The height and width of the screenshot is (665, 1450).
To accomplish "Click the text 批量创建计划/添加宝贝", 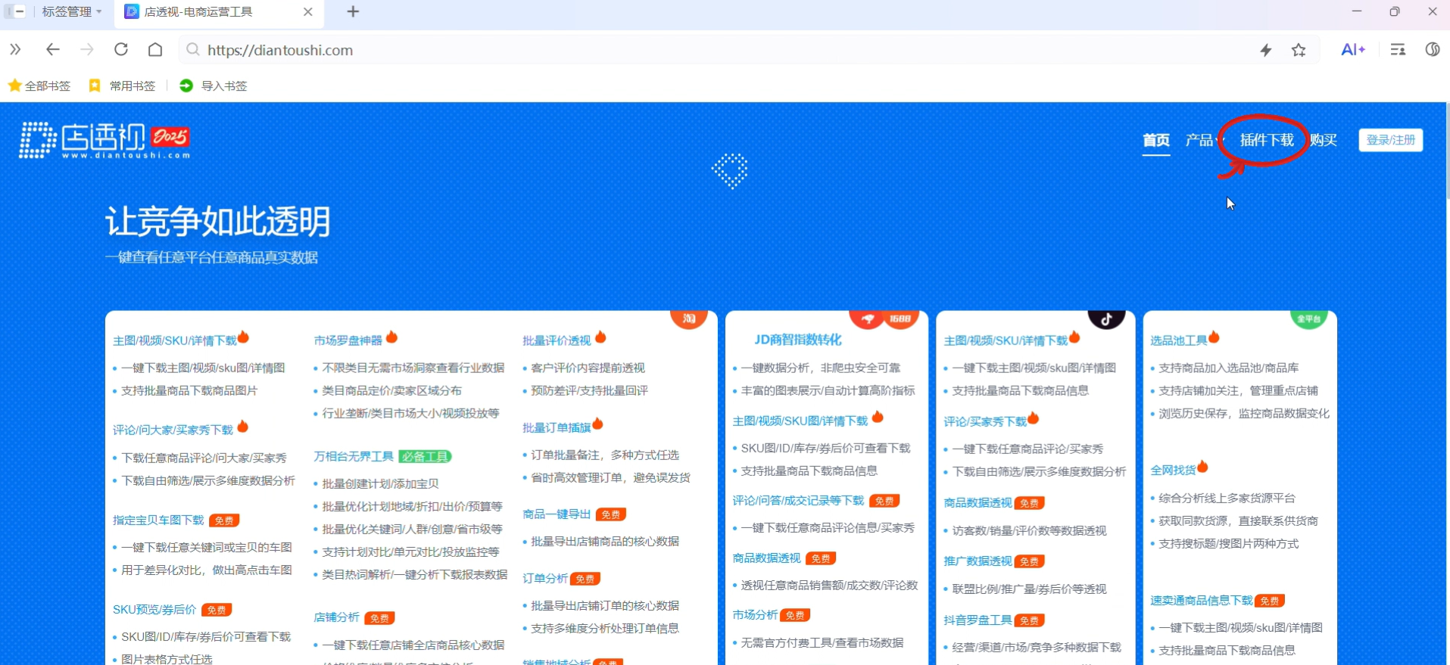I will point(380,483).
